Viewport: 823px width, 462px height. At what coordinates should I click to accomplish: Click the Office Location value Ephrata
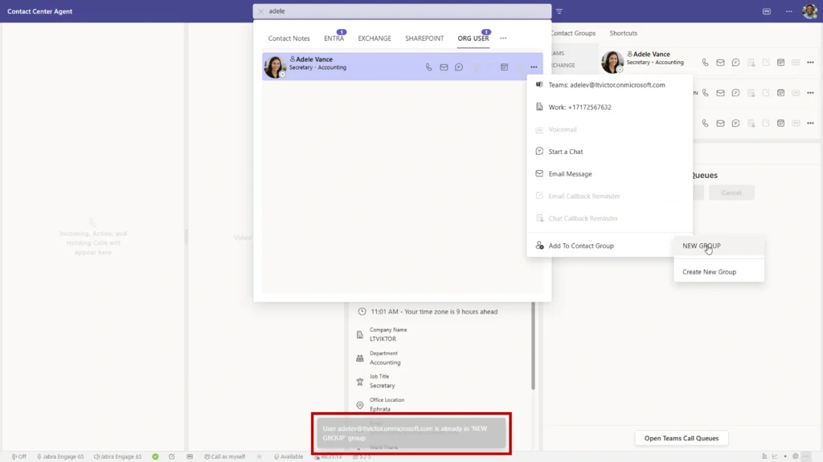click(x=380, y=409)
